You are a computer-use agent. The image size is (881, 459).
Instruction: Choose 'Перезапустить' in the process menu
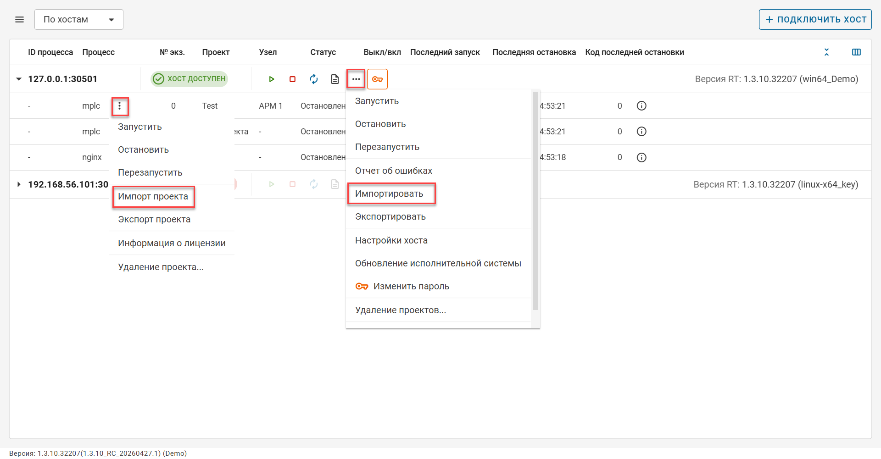pyautogui.click(x=172, y=173)
